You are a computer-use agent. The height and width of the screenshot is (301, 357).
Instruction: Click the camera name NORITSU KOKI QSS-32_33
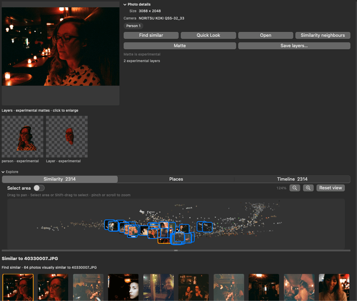[x=161, y=18]
